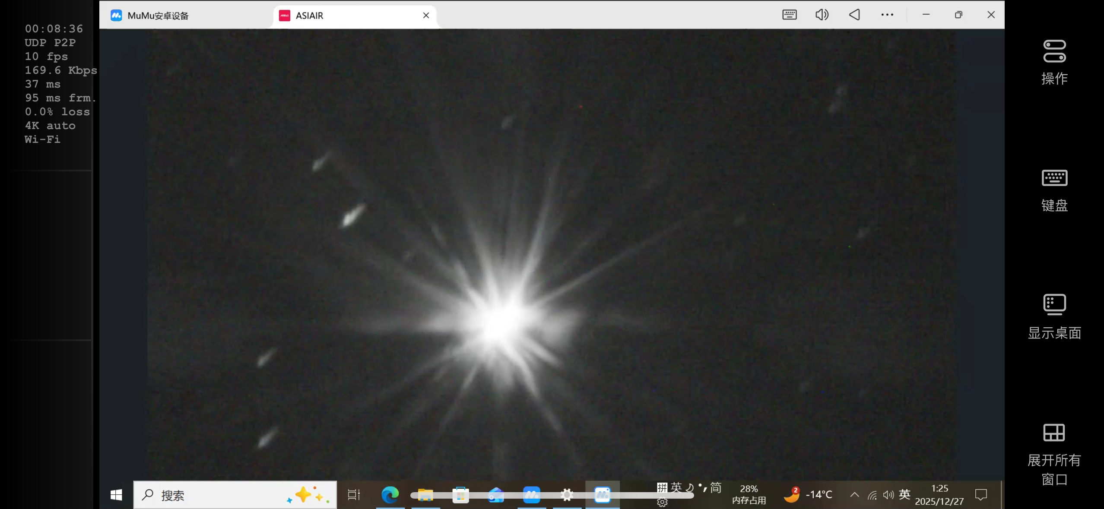Open the 键盘 keyboard panel
1104x509 pixels.
point(1054,178)
